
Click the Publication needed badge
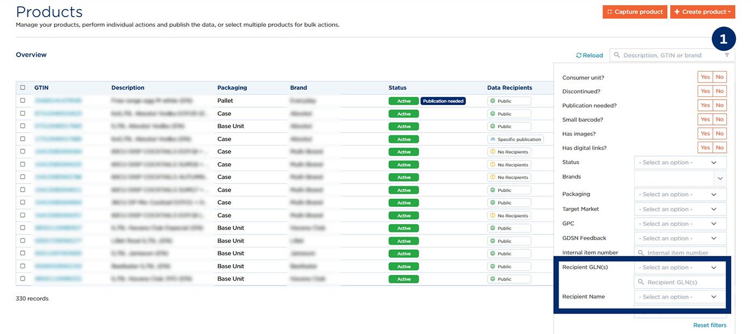pos(443,101)
